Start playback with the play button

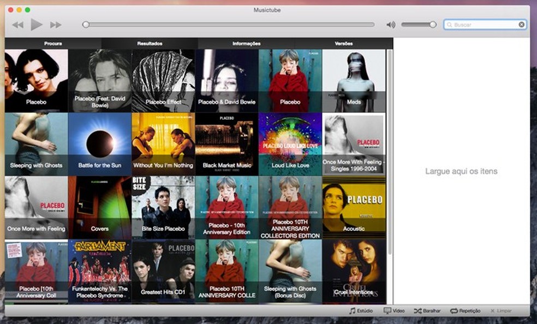point(37,25)
